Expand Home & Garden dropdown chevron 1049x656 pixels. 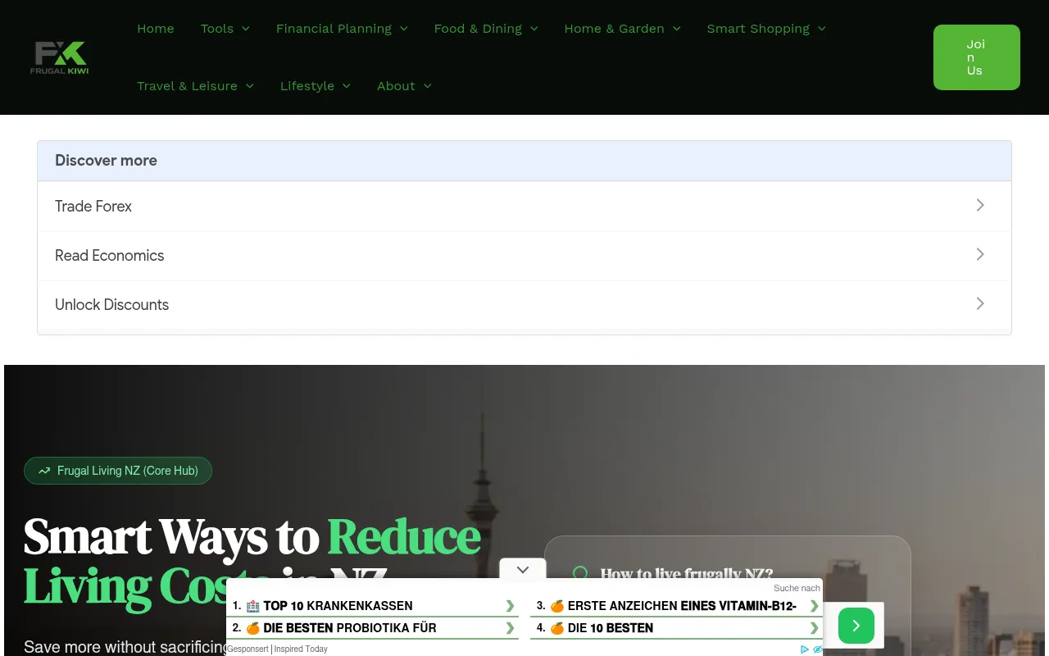tap(677, 29)
